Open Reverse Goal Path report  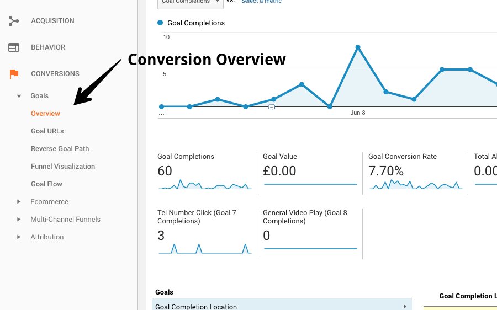(60, 149)
